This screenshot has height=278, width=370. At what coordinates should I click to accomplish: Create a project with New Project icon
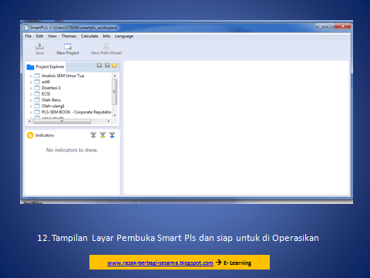(x=68, y=46)
